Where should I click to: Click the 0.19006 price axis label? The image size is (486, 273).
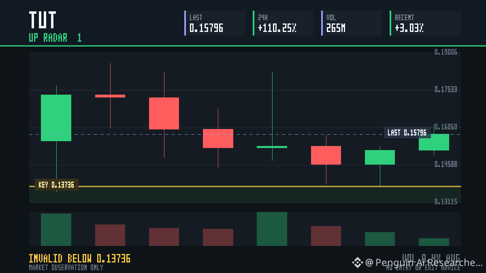[446, 52]
